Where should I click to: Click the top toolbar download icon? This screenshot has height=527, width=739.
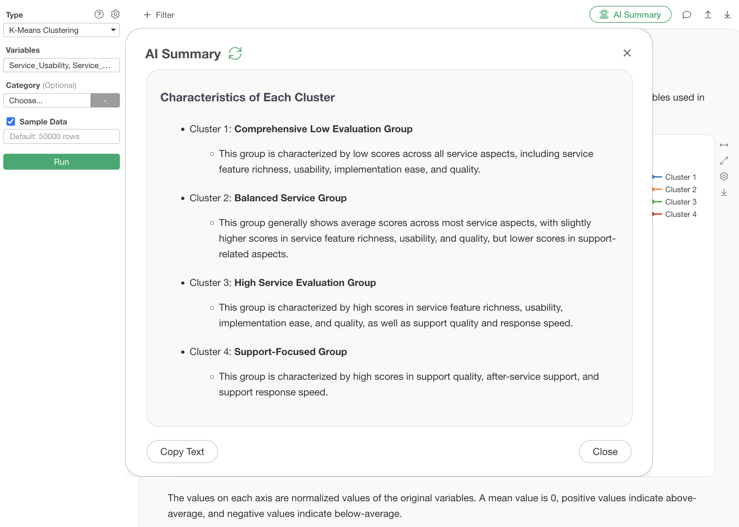727,15
